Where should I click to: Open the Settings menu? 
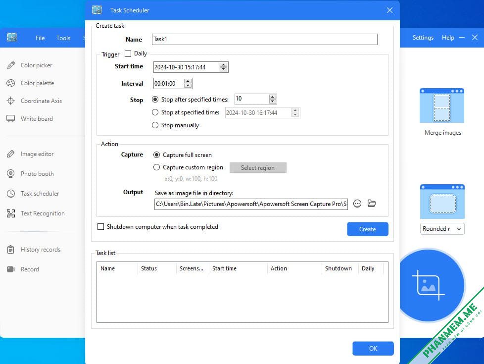tap(423, 37)
